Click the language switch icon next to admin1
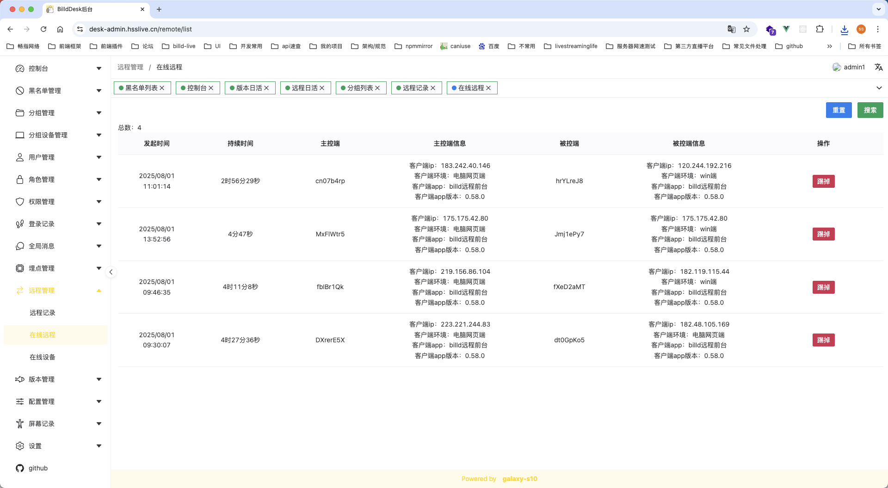 pos(879,67)
